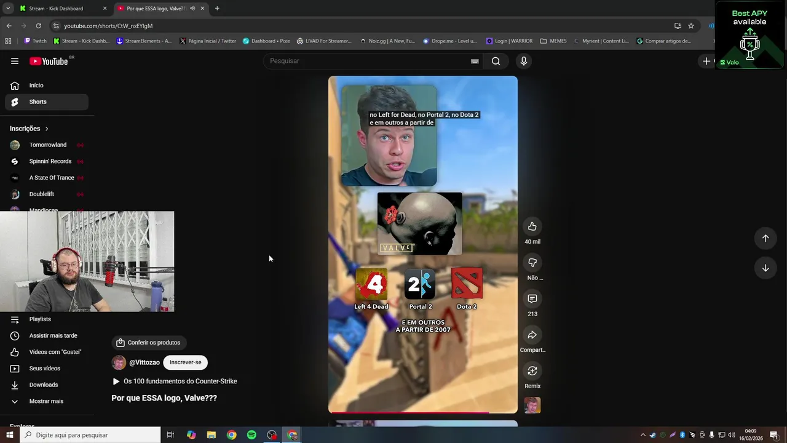787x443 pixels.
Task: Open the notification center icon
Action: click(774, 435)
